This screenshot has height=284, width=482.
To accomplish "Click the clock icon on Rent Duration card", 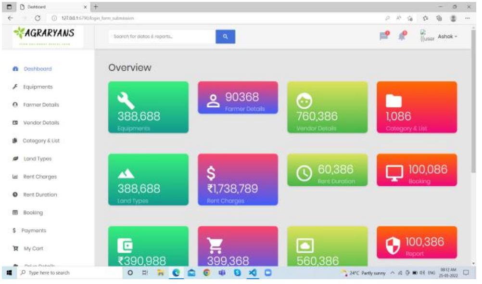I will pyautogui.click(x=304, y=173).
